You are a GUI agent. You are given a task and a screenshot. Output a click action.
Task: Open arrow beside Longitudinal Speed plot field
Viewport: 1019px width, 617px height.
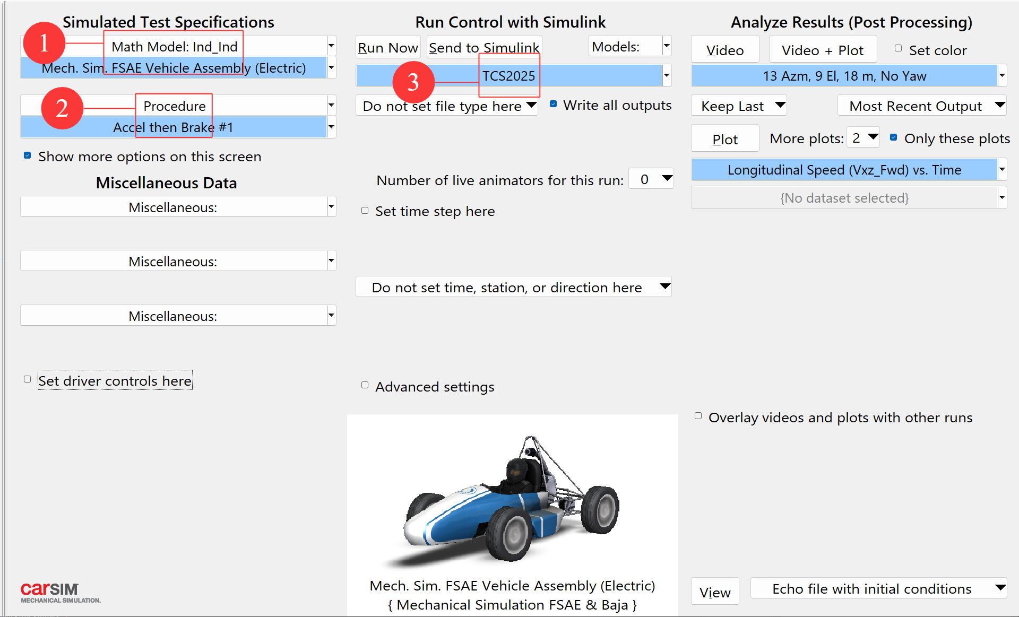tap(1002, 170)
